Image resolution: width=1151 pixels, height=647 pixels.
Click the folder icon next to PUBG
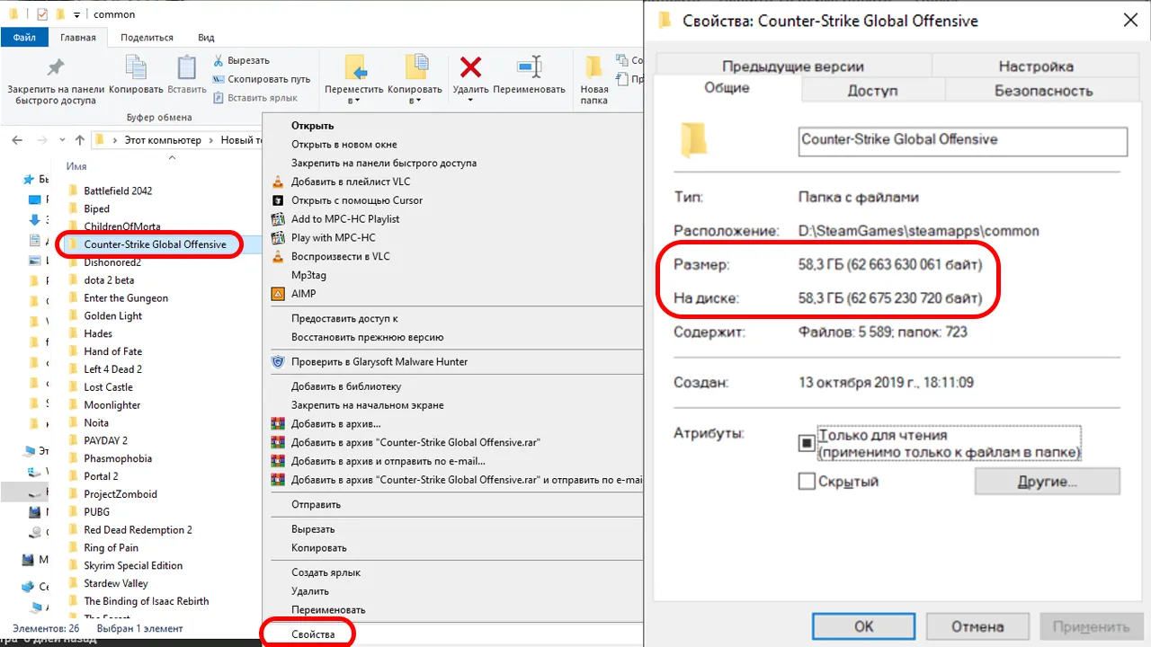pyautogui.click(x=74, y=512)
